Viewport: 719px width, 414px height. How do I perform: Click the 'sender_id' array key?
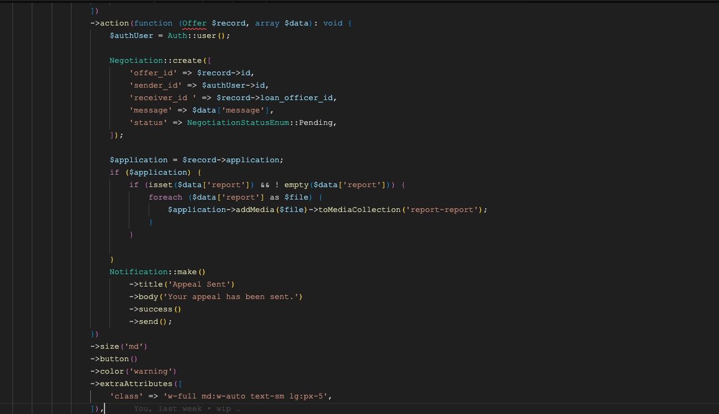click(155, 85)
